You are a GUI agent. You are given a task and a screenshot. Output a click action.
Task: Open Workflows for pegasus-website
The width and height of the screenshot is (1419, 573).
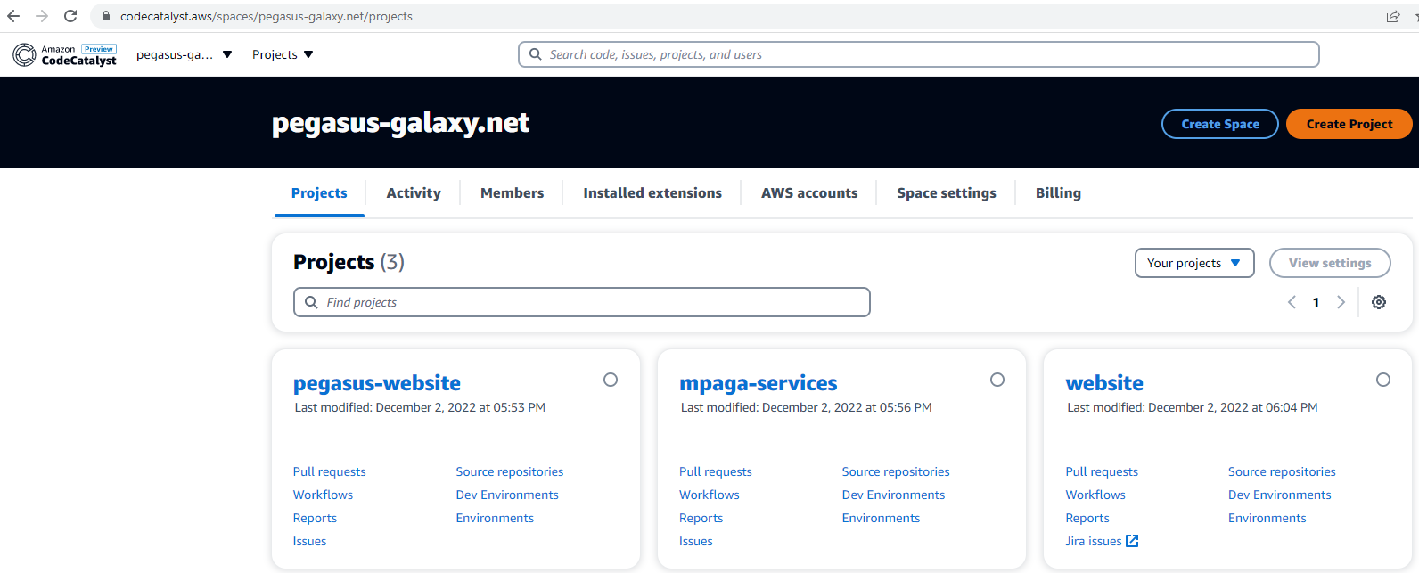(x=323, y=495)
